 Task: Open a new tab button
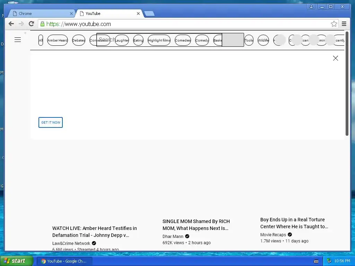[149, 14]
